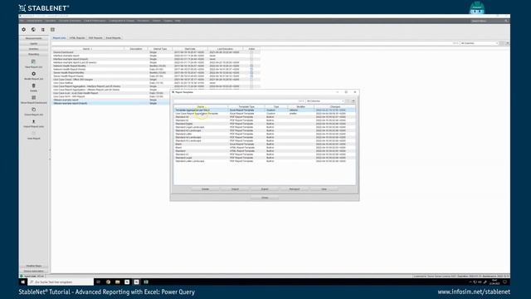Click the Windows taskbar search box

tap(61, 282)
